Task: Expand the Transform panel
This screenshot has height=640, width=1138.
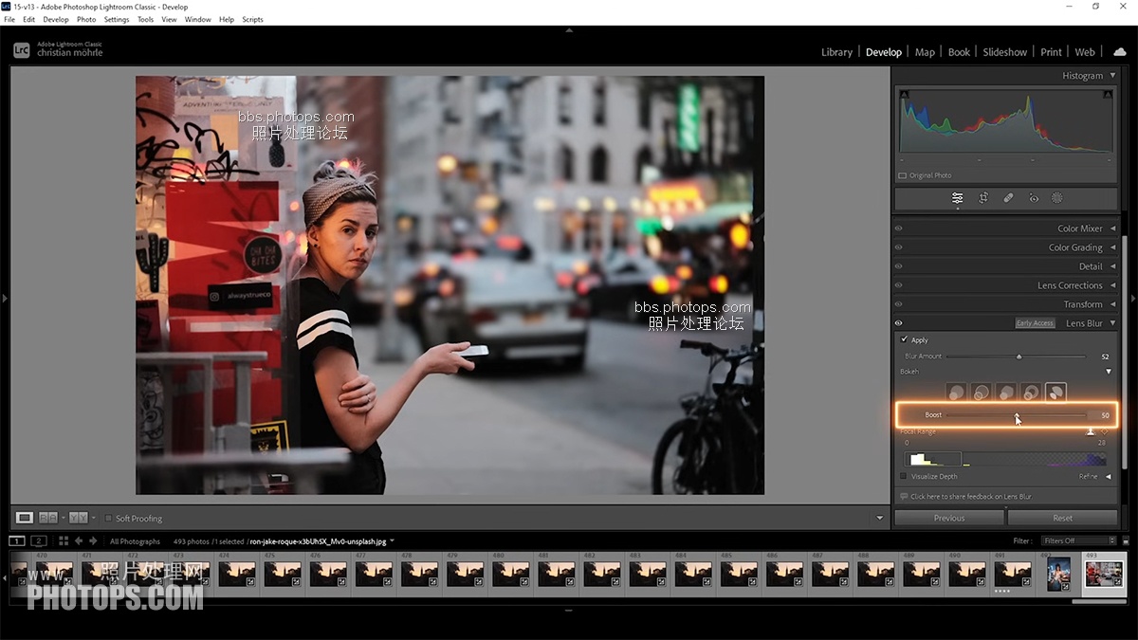Action: (x=1112, y=304)
